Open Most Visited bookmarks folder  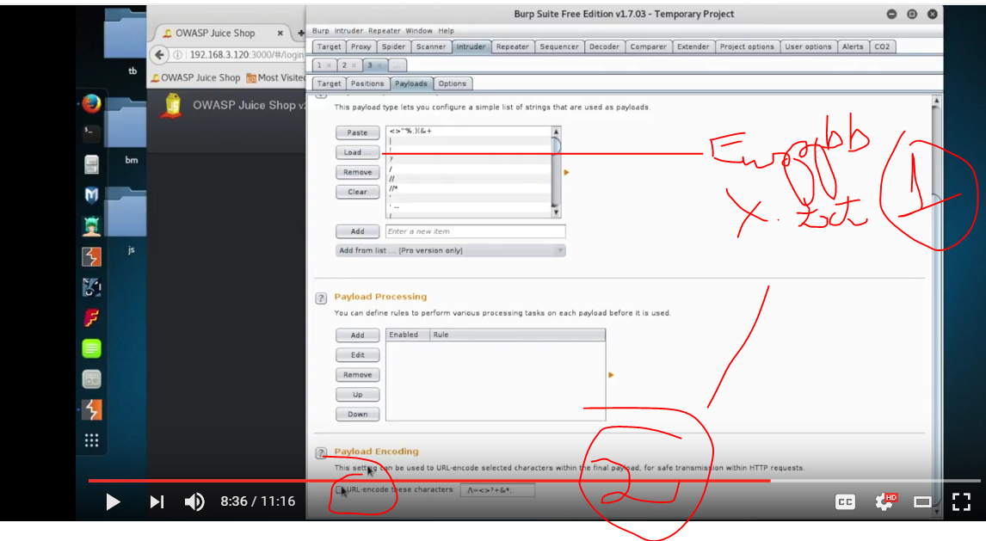[x=276, y=77]
